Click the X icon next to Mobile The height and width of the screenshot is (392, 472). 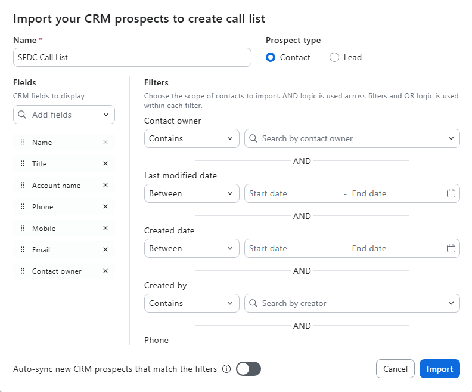(x=105, y=228)
